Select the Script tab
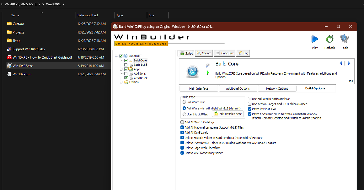The height and width of the screenshot is (190, 364). click(x=186, y=53)
